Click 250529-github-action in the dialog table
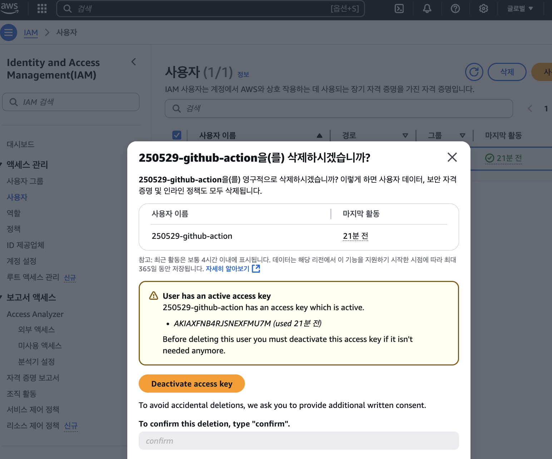This screenshot has width=552, height=459. point(192,236)
